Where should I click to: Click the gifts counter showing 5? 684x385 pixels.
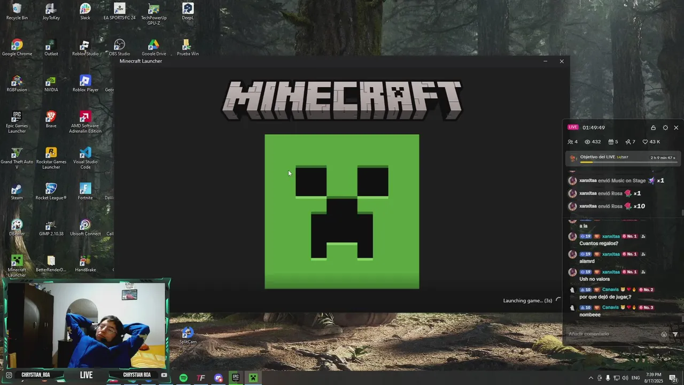[613, 142]
